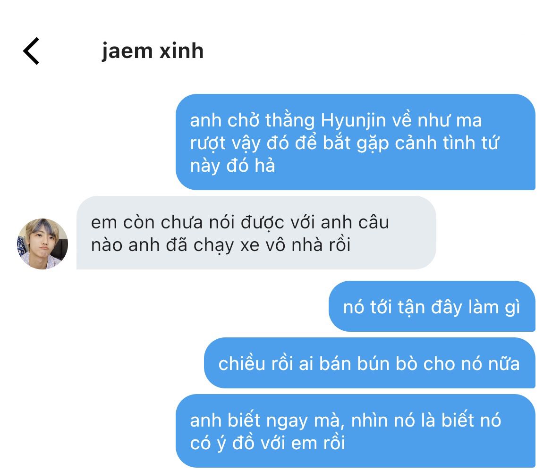Viewport: 552px width, 470px height.
Task: Click the line 'có ý đồ với em rồi'
Action: (x=267, y=443)
